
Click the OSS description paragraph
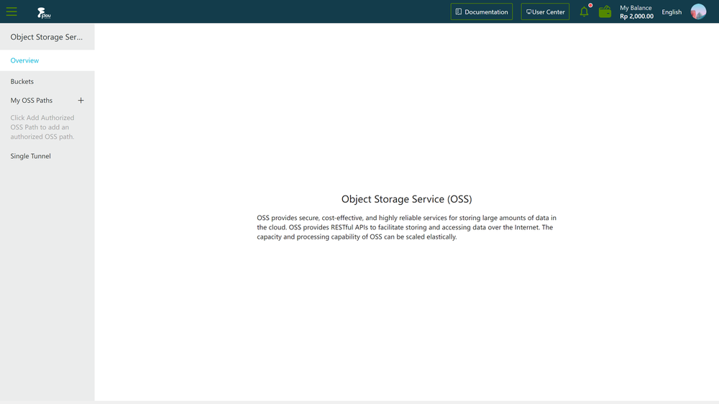click(406, 227)
